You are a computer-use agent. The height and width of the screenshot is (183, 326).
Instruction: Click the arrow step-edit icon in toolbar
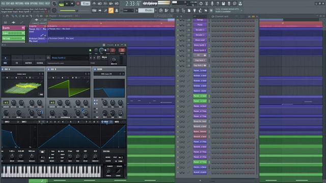click(x=100, y=10)
